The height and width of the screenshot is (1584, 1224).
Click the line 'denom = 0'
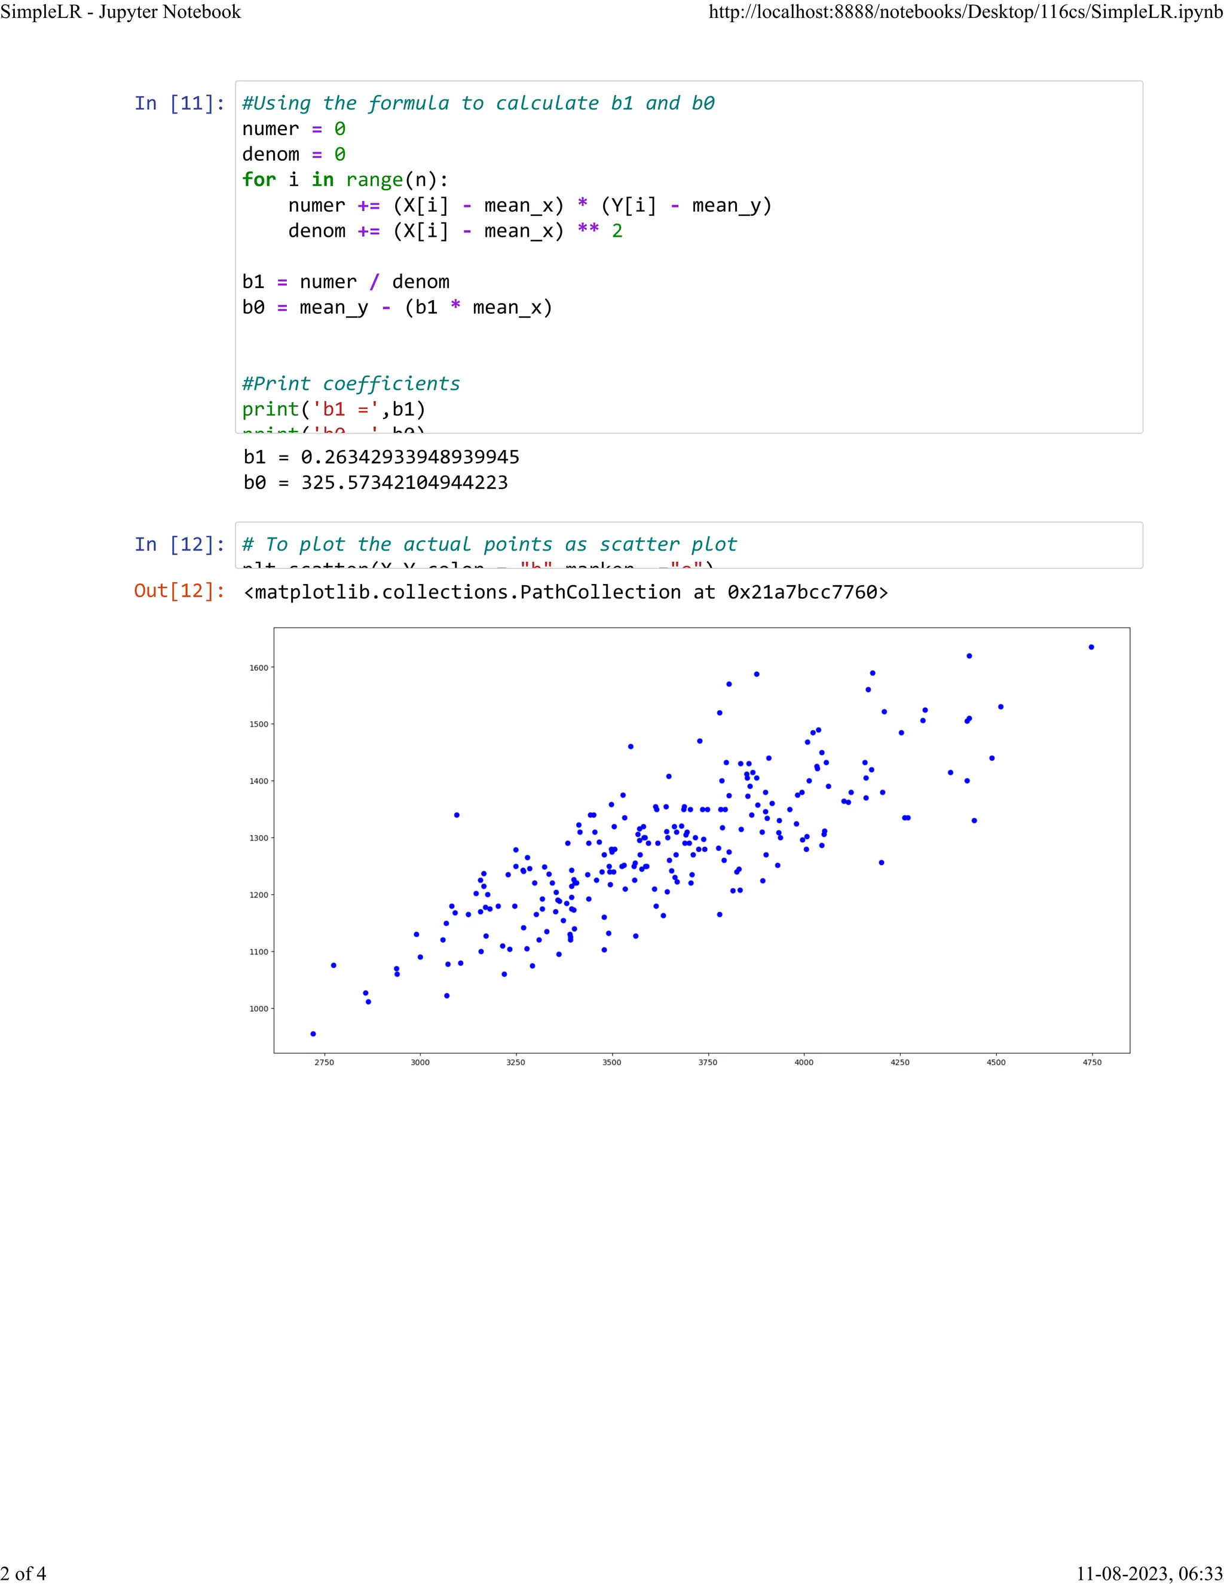(293, 154)
